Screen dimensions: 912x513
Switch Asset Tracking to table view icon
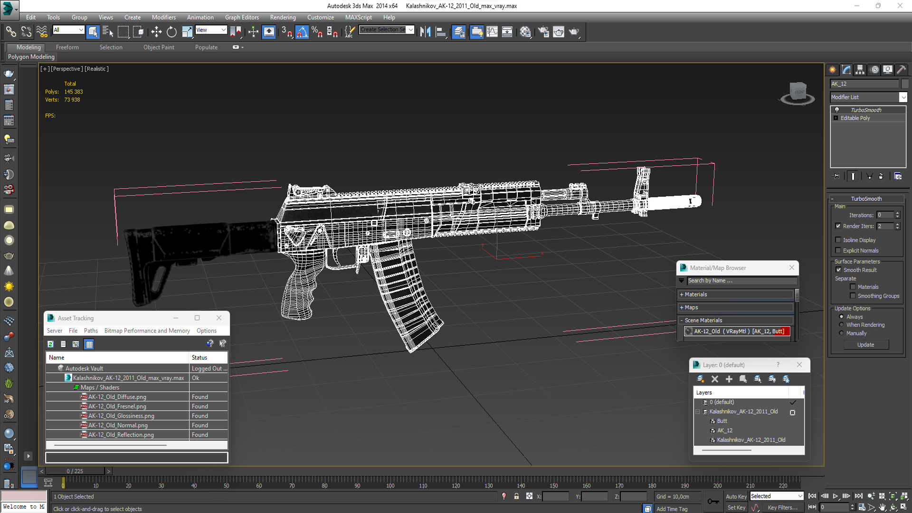click(x=89, y=344)
